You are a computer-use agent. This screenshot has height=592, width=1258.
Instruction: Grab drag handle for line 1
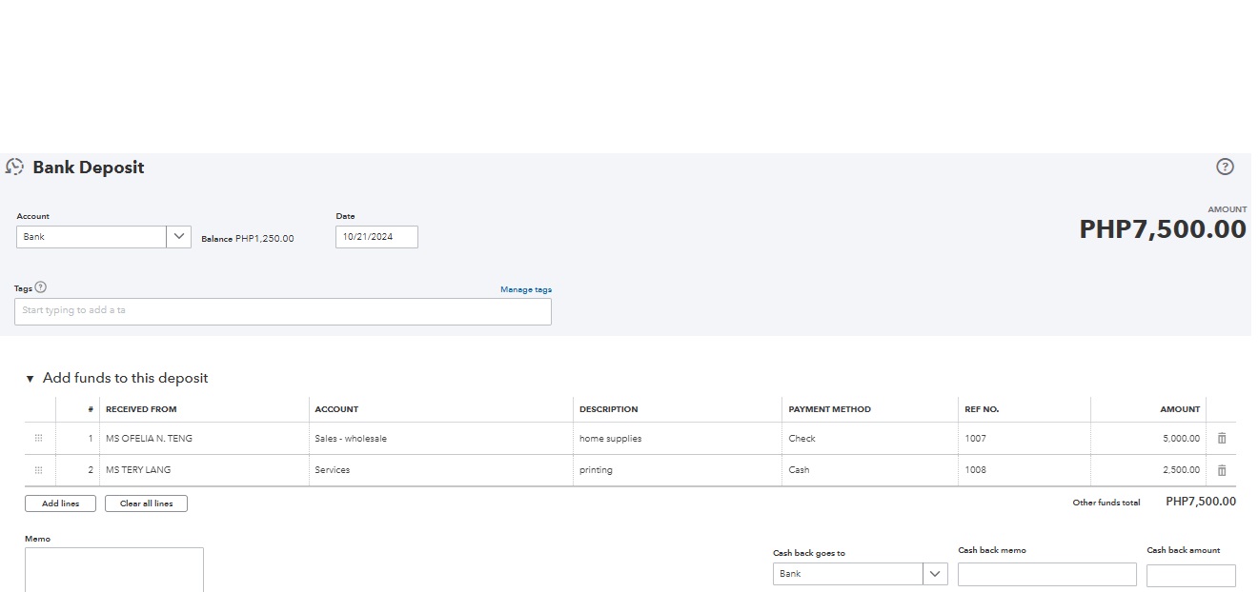click(x=39, y=439)
